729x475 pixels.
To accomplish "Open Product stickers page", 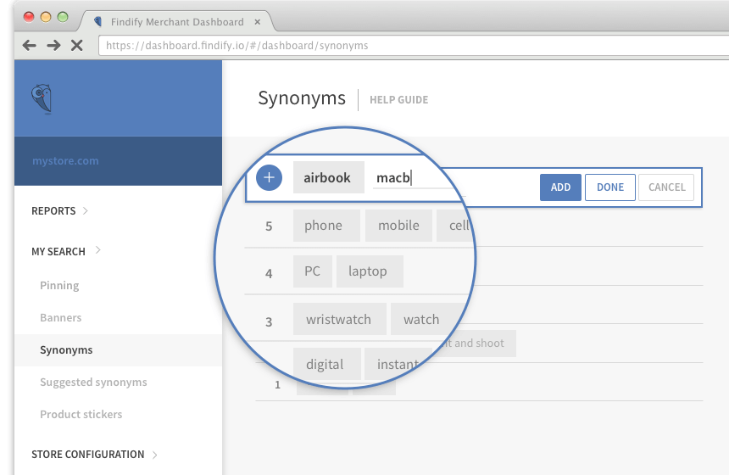I will point(81,414).
